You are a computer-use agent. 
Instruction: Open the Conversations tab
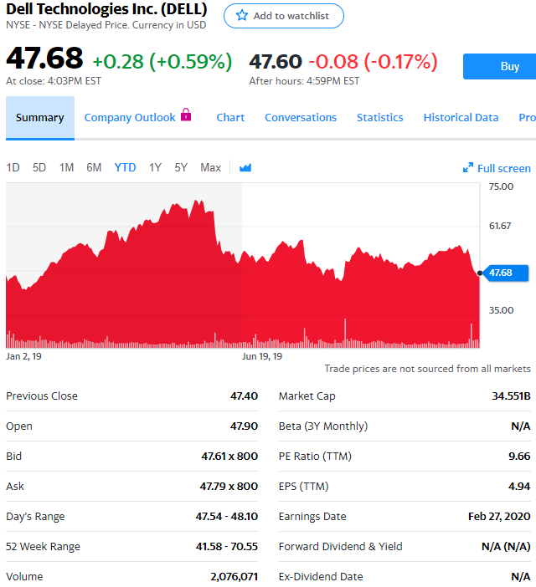[x=301, y=118]
